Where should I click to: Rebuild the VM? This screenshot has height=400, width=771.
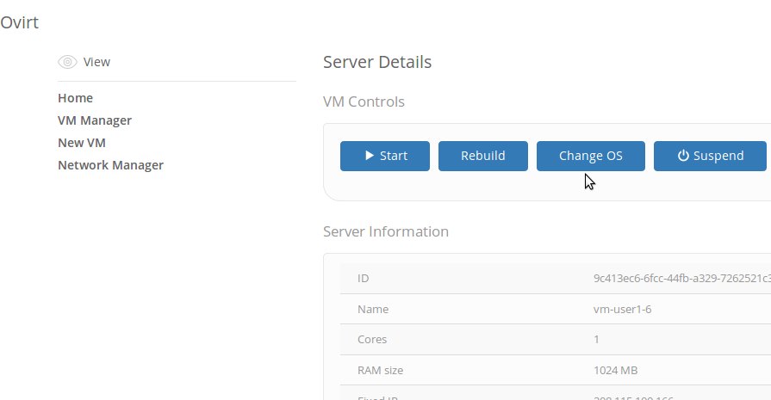(x=483, y=156)
